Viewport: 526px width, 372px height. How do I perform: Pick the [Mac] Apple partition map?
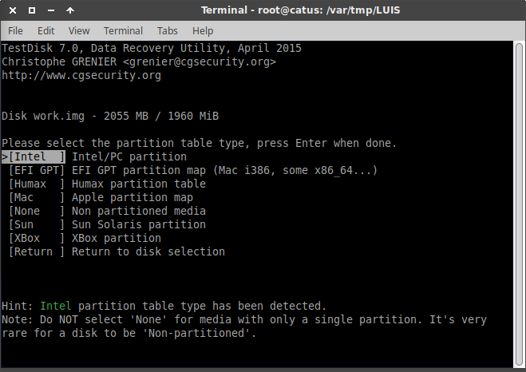pos(37,197)
